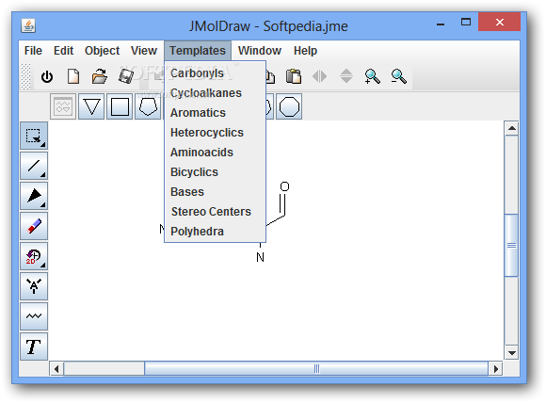Click the horizontal scrollbar right arrow
546x403 pixels.
pyautogui.click(x=495, y=368)
